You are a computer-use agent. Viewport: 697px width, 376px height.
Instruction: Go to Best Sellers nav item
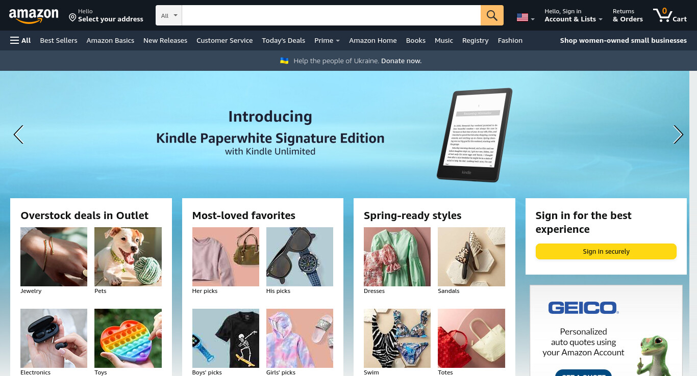coord(59,40)
